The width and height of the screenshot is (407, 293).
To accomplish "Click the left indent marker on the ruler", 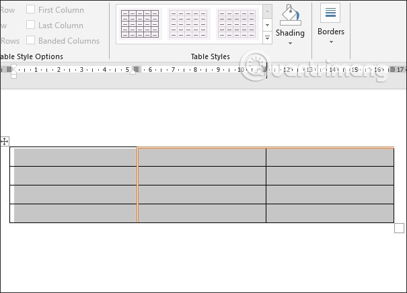I will [x=13, y=75].
